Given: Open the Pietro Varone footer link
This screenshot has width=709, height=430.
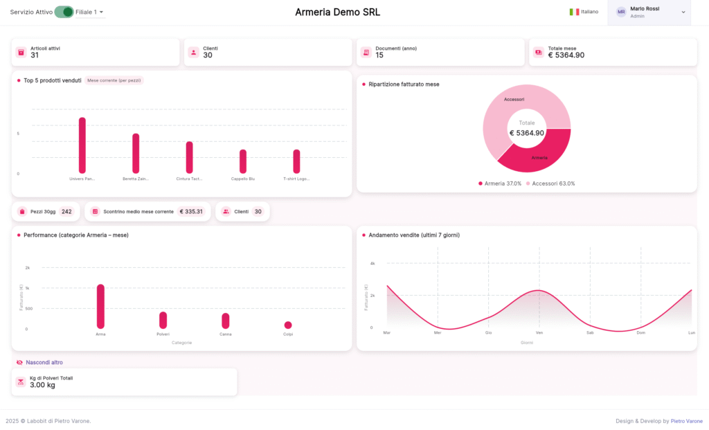Looking at the screenshot, I should coord(687,420).
